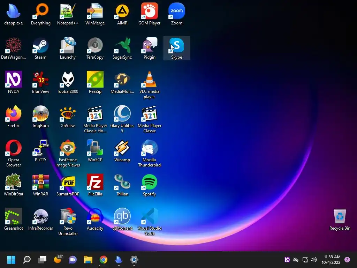
Task: Select the VLC media player icon
Action: point(149,85)
